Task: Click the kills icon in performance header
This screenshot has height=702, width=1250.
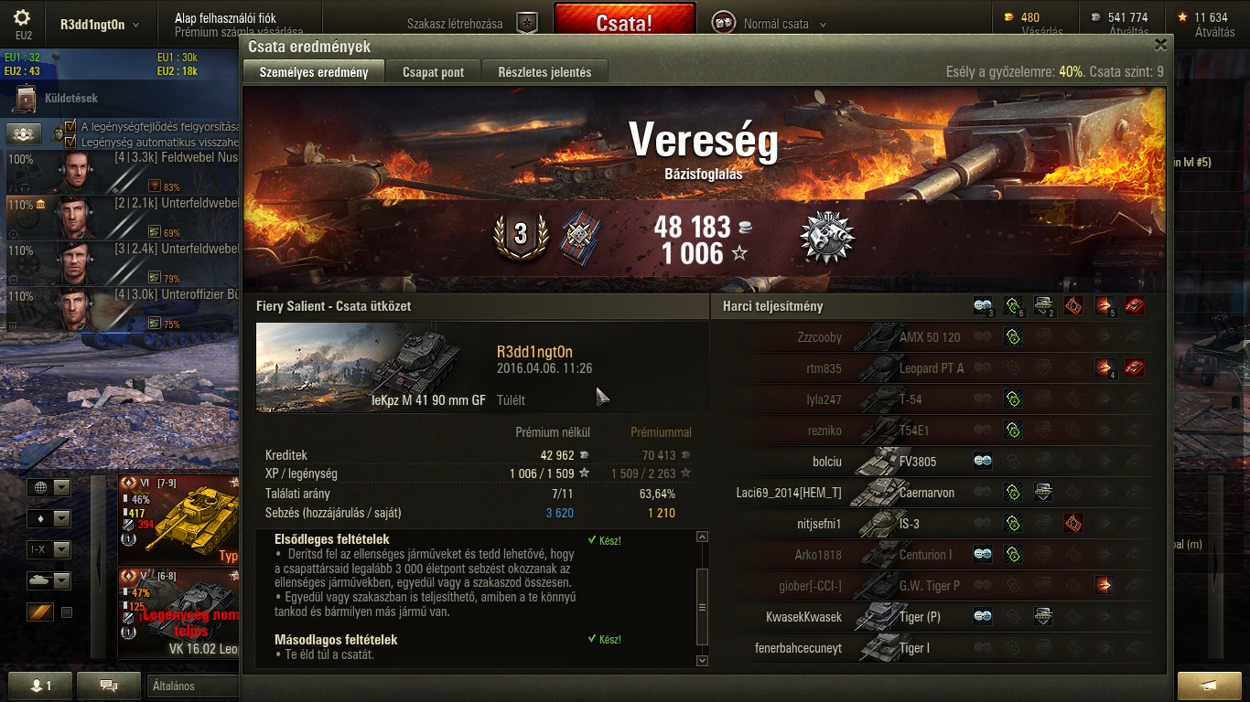Action: point(1134,306)
